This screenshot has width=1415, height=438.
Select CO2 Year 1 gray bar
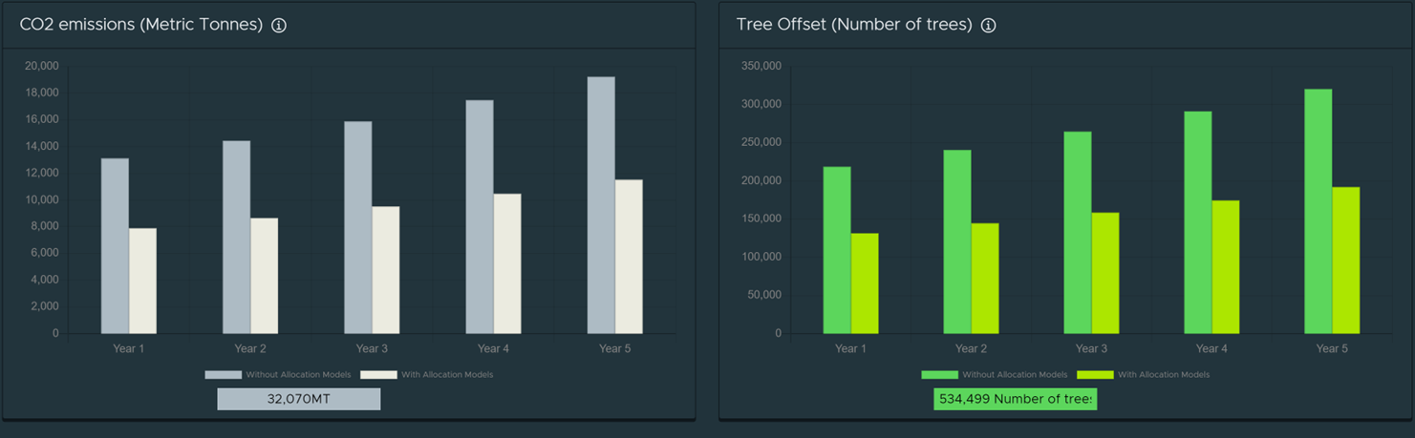coord(115,246)
